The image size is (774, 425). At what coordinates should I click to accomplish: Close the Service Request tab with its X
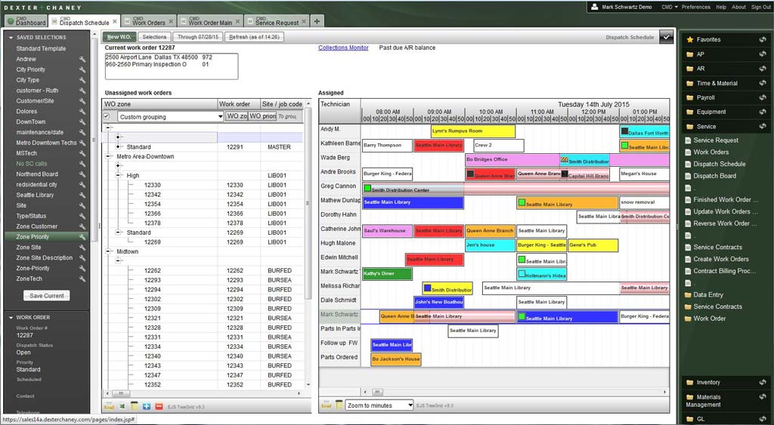coord(304,22)
